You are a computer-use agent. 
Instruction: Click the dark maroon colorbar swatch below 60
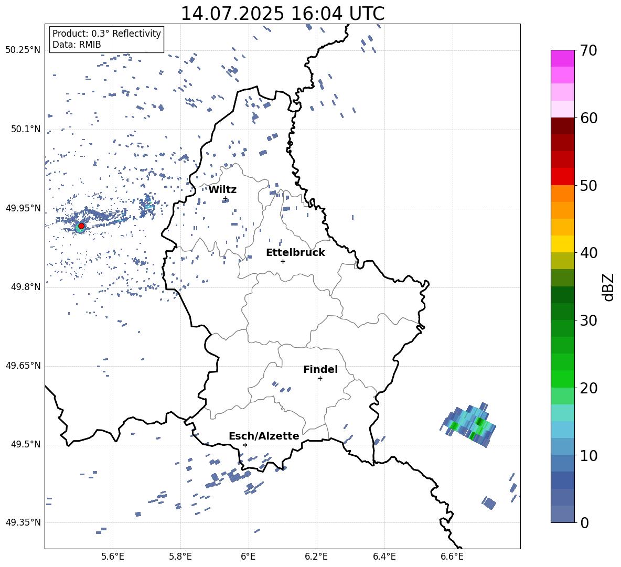[x=562, y=126]
